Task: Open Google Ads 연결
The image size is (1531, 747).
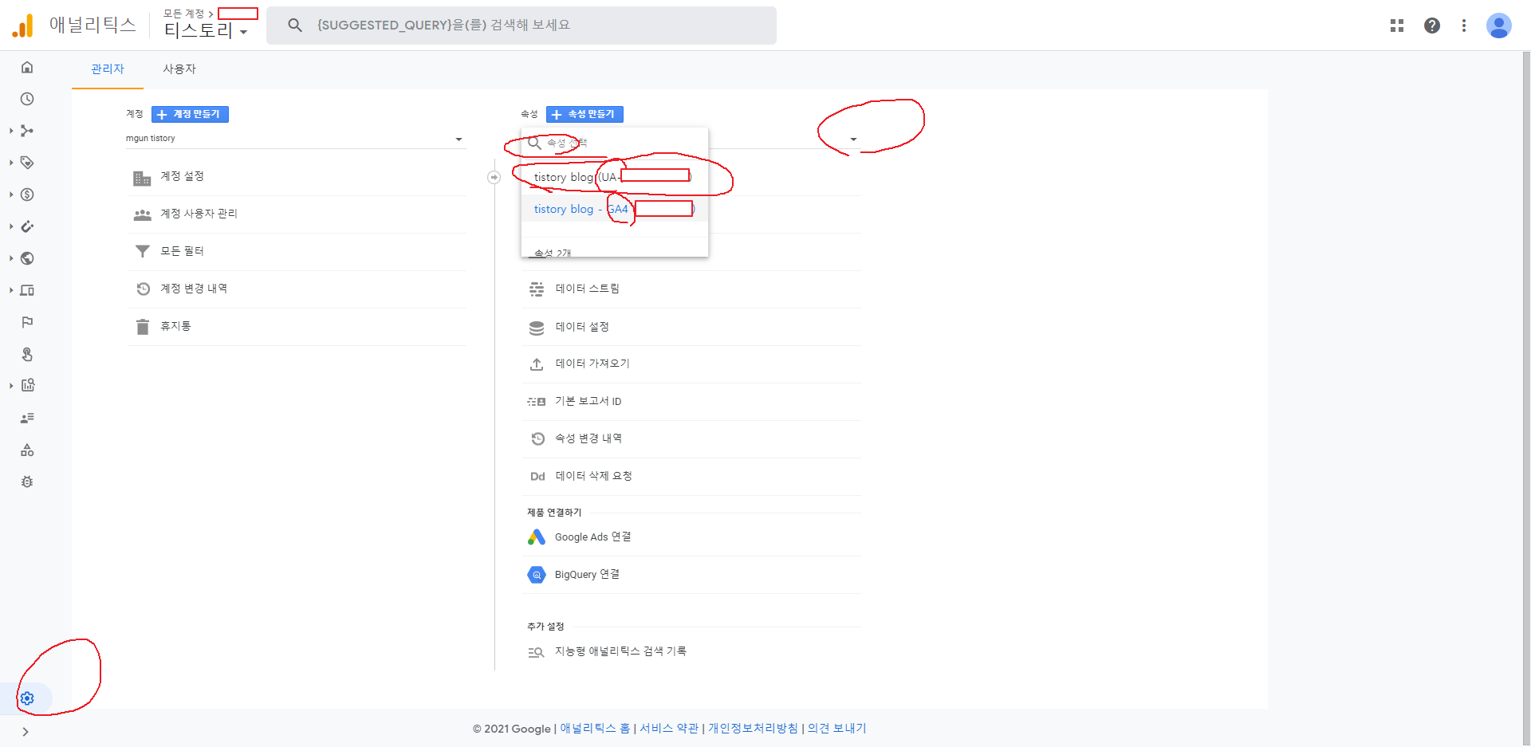Action: (692, 537)
